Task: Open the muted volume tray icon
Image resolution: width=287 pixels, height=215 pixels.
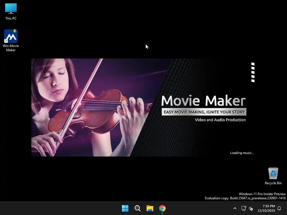Action: coord(251,208)
